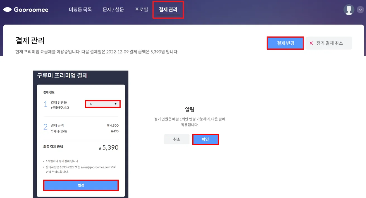Switch to the 프로필 tab
The image size is (366, 198).
click(x=141, y=9)
